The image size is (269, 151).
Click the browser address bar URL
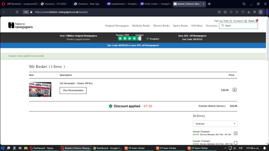coord(61,12)
